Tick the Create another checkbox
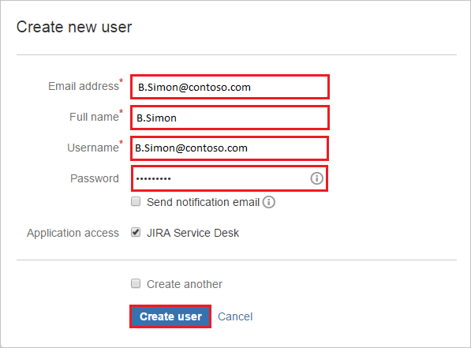The image size is (471, 348). [x=136, y=283]
